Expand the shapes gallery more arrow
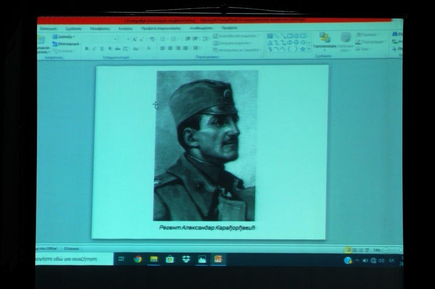 pos(309,49)
